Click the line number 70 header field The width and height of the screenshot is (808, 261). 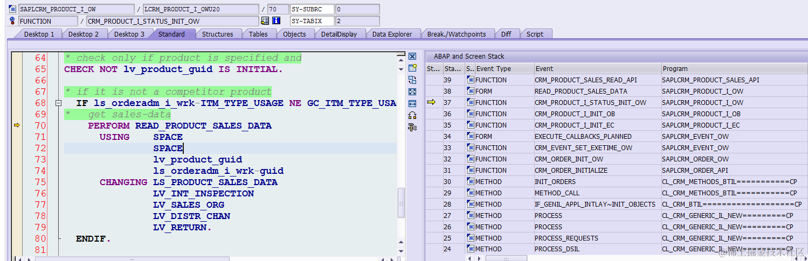(x=278, y=9)
